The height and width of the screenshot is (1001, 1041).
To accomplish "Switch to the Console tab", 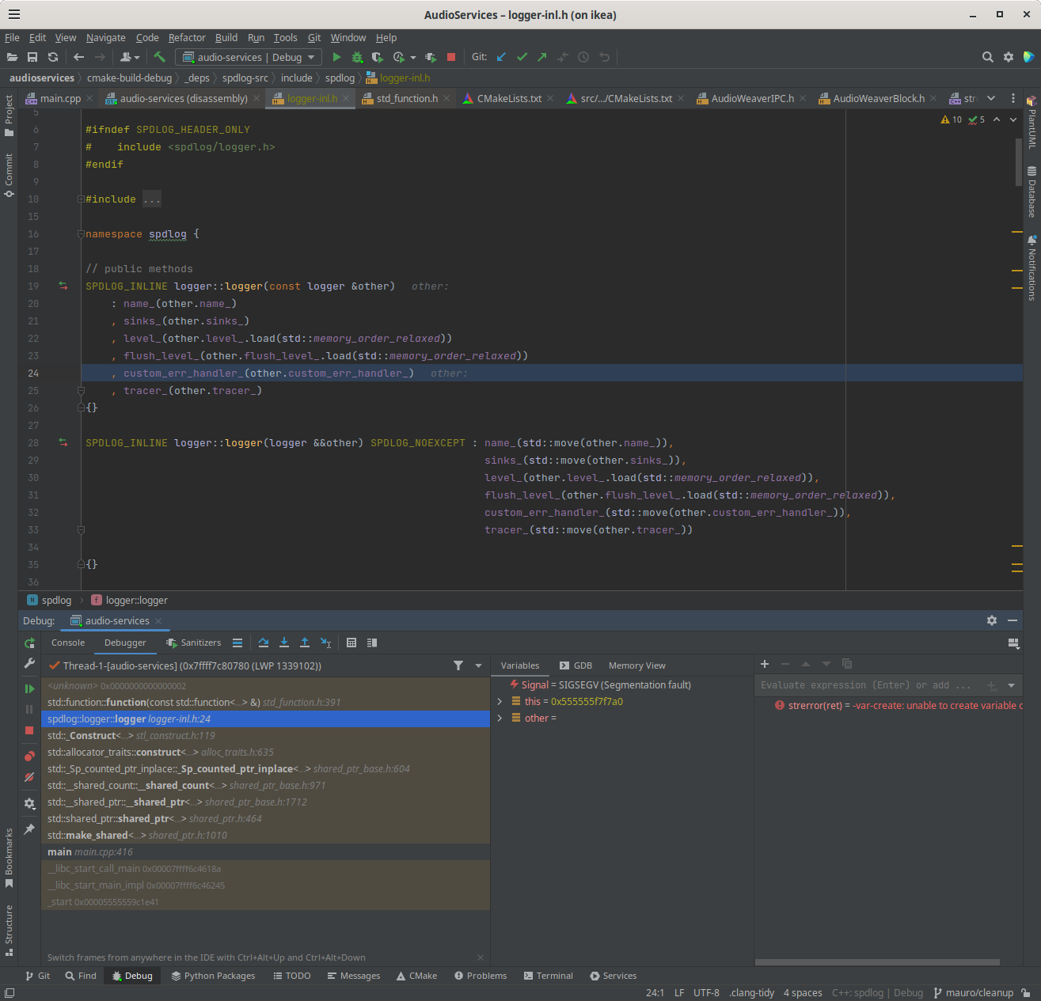I will (x=68, y=642).
